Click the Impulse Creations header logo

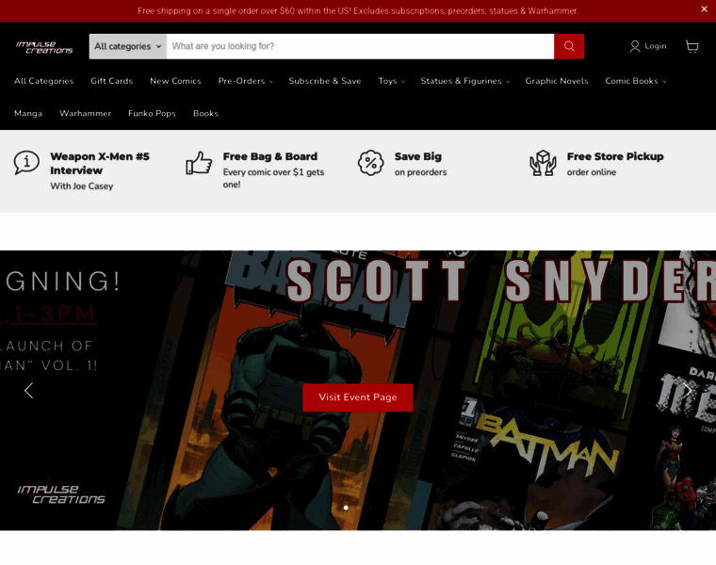pyautogui.click(x=44, y=46)
